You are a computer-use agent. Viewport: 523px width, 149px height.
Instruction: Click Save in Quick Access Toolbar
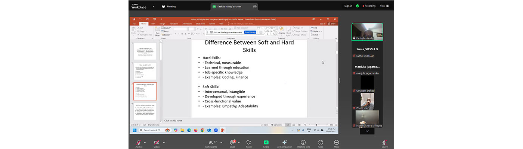click(x=134, y=19)
